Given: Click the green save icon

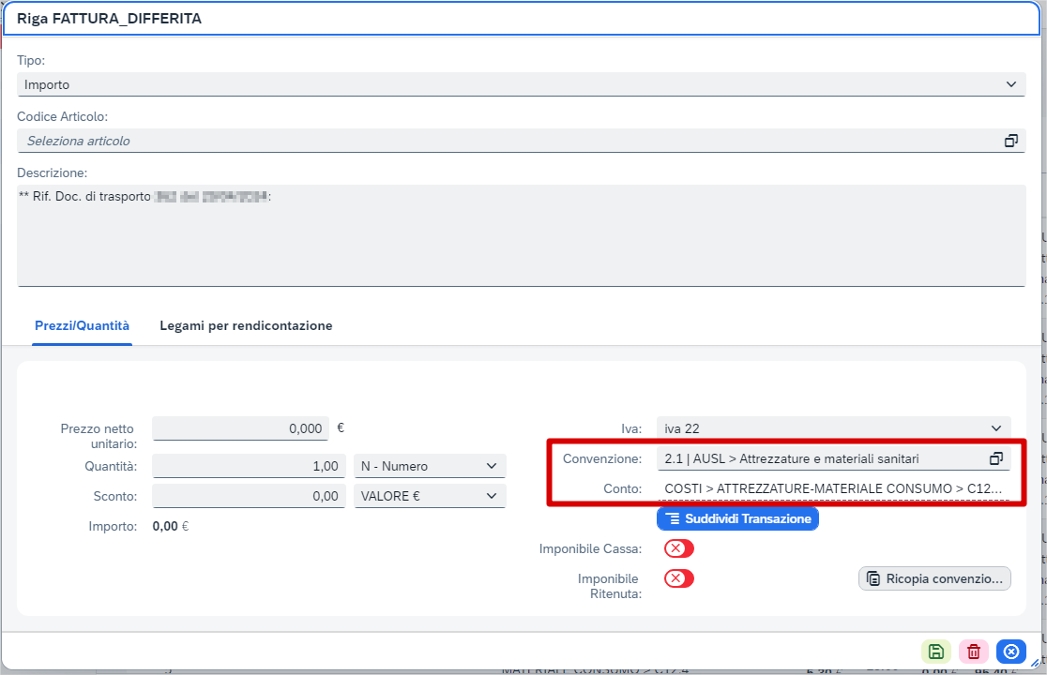Looking at the screenshot, I should point(936,652).
